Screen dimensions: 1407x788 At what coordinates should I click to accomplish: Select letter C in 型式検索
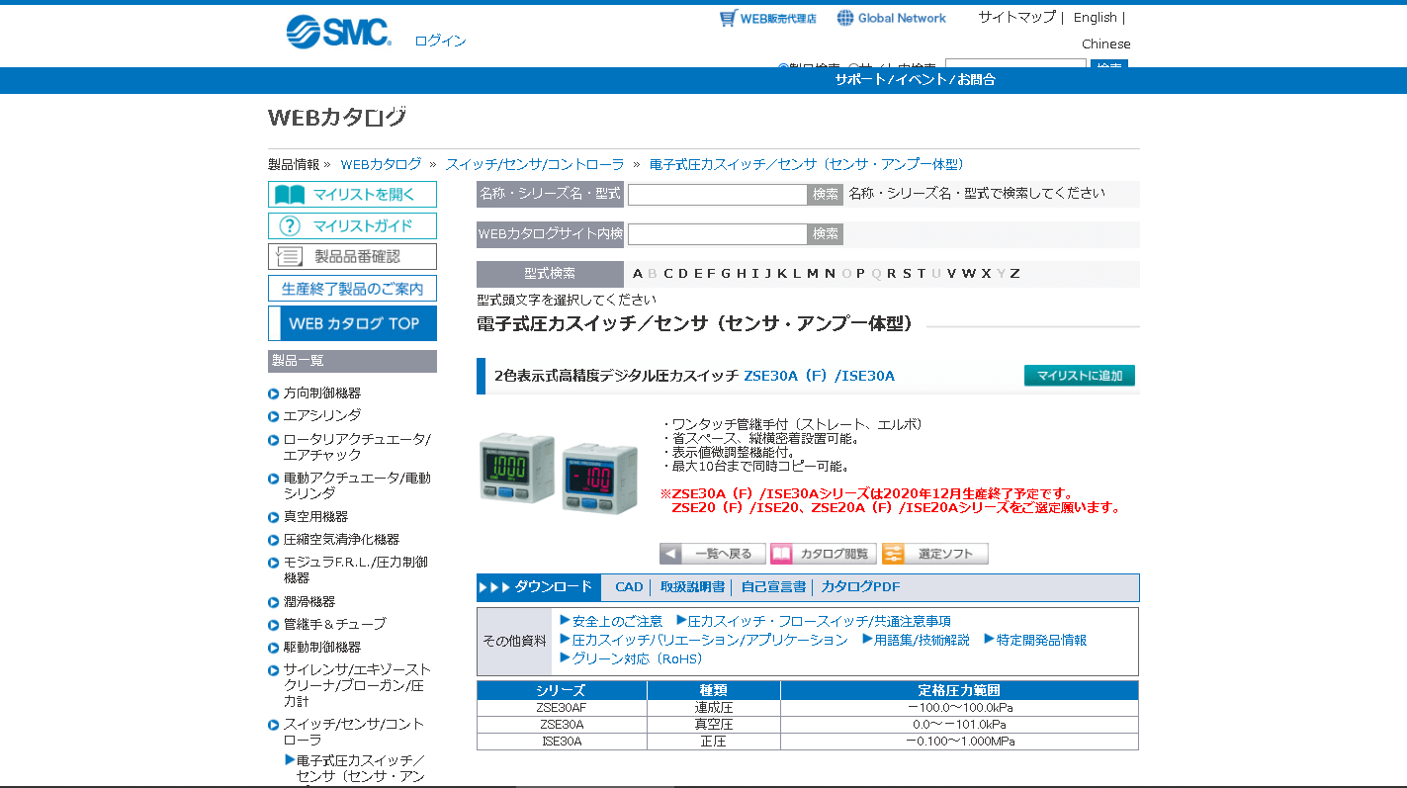point(668,274)
